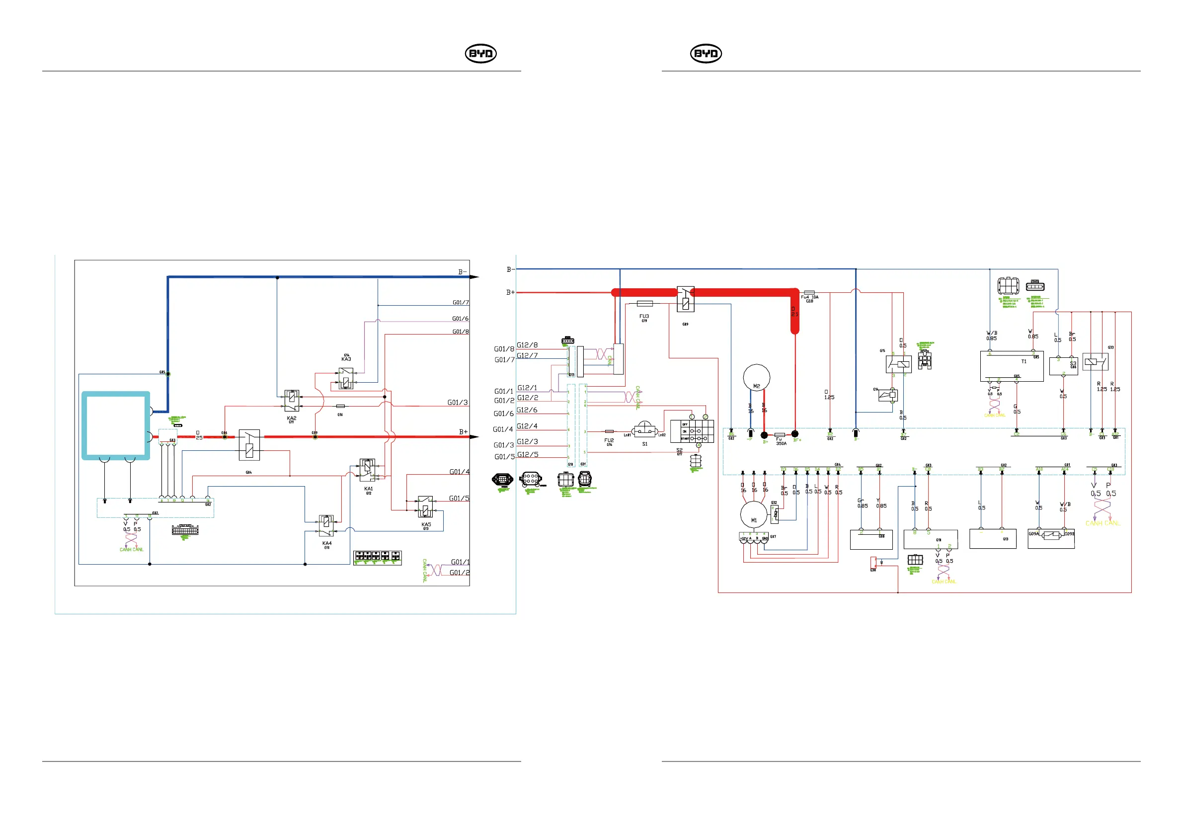Click the FU2 fuse symbol
The width and height of the screenshot is (1183, 837).
pos(609,431)
